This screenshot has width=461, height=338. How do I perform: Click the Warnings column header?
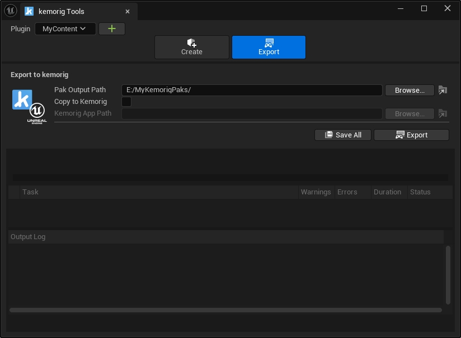tap(316, 192)
